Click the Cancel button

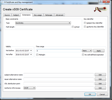102,94
